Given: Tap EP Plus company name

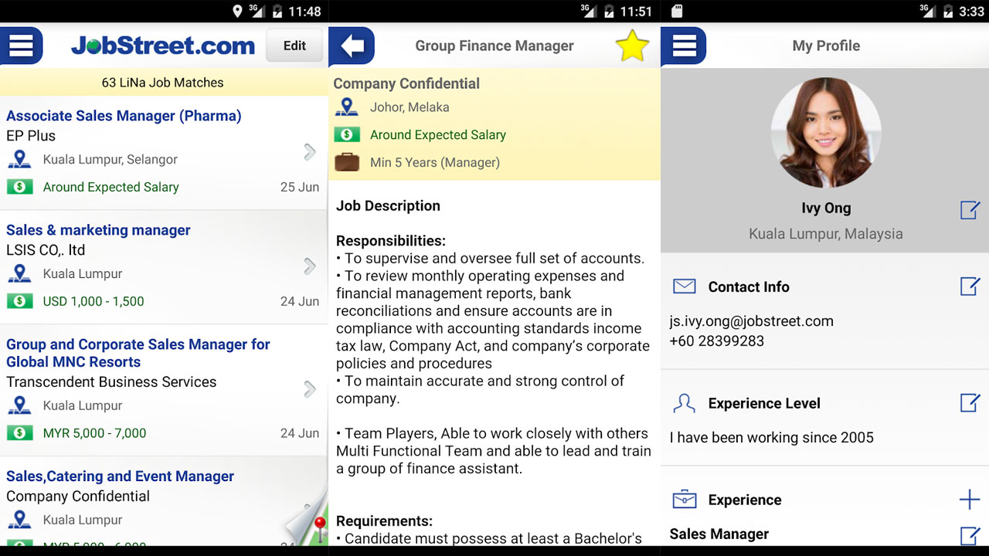Looking at the screenshot, I should click(31, 136).
